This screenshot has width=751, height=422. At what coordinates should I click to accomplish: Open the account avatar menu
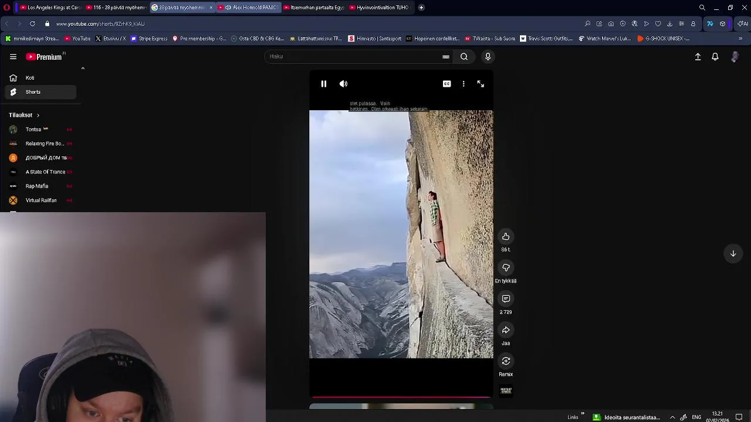(735, 57)
